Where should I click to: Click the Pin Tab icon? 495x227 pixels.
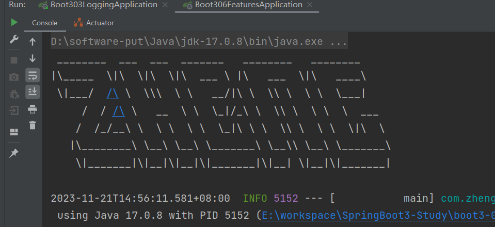(14, 153)
